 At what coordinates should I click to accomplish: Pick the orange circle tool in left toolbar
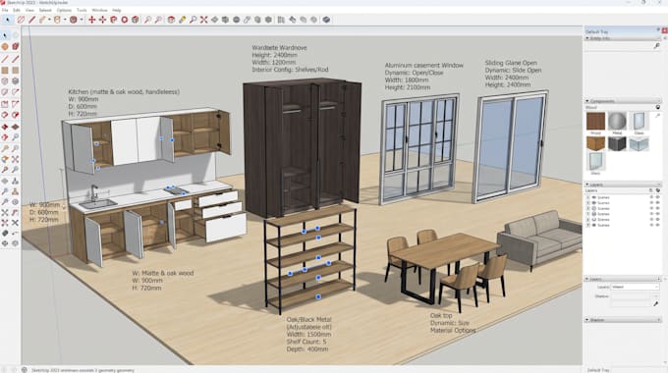pos(5,46)
